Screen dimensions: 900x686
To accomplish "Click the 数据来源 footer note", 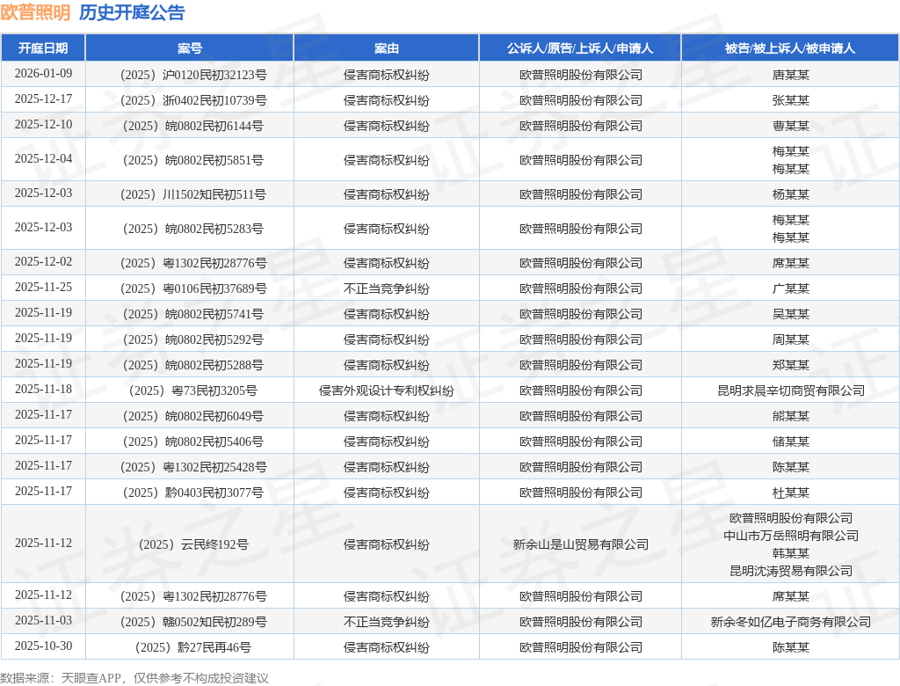I will tap(134, 678).
